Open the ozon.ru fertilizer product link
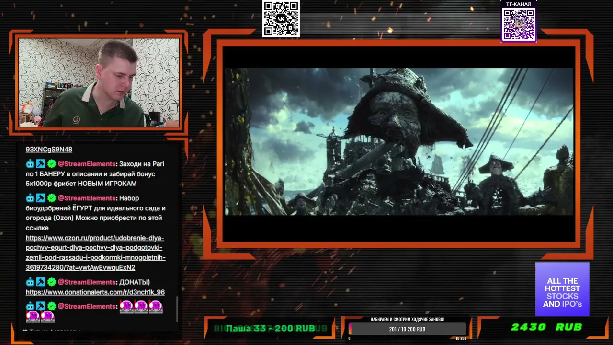This screenshot has width=613, height=345. click(x=96, y=253)
